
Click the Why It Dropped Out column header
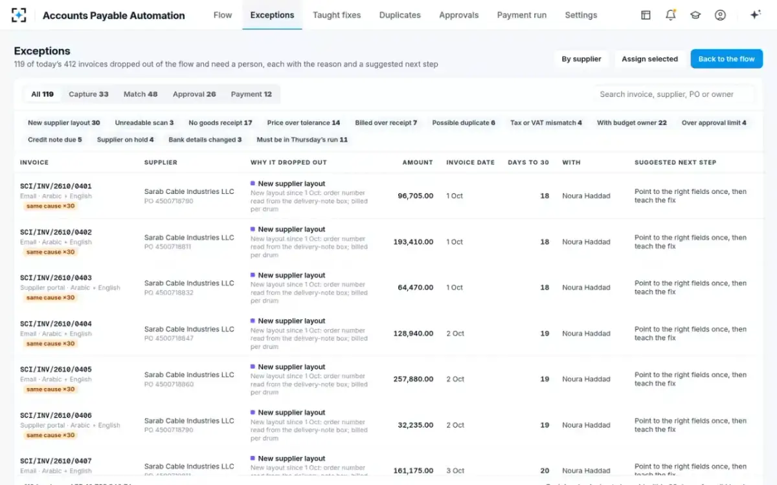pos(289,162)
